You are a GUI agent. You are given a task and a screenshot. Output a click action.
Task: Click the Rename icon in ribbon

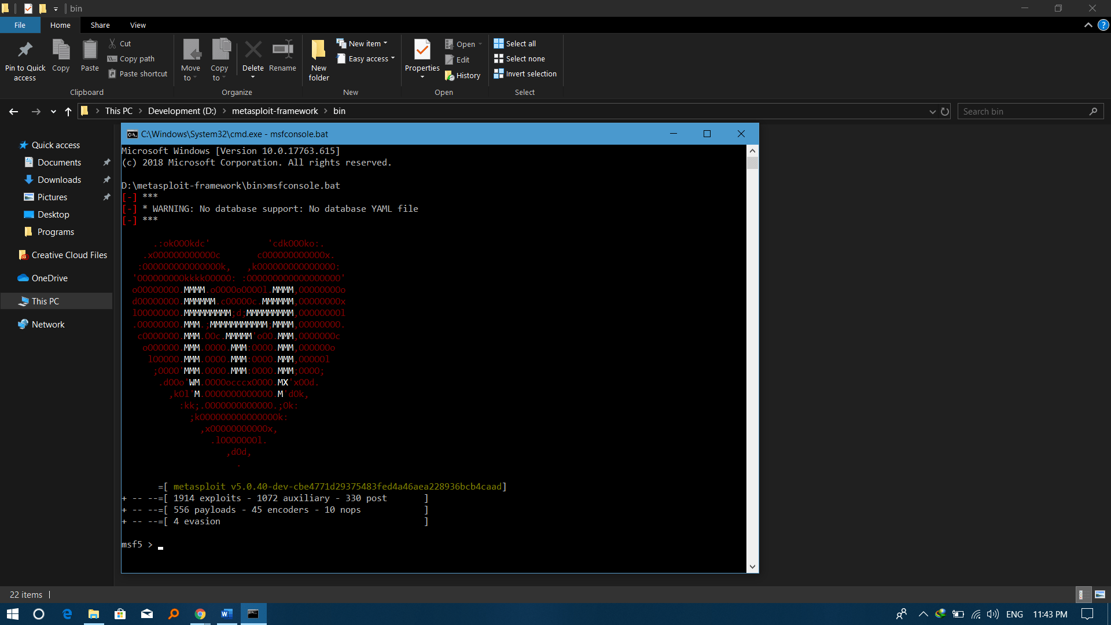[282, 50]
